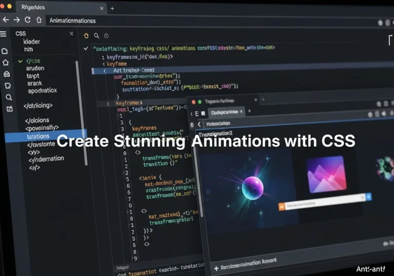Viewport: 394px width, 276px height.
Task: Select the taipt tree item
Action: [33, 76]
